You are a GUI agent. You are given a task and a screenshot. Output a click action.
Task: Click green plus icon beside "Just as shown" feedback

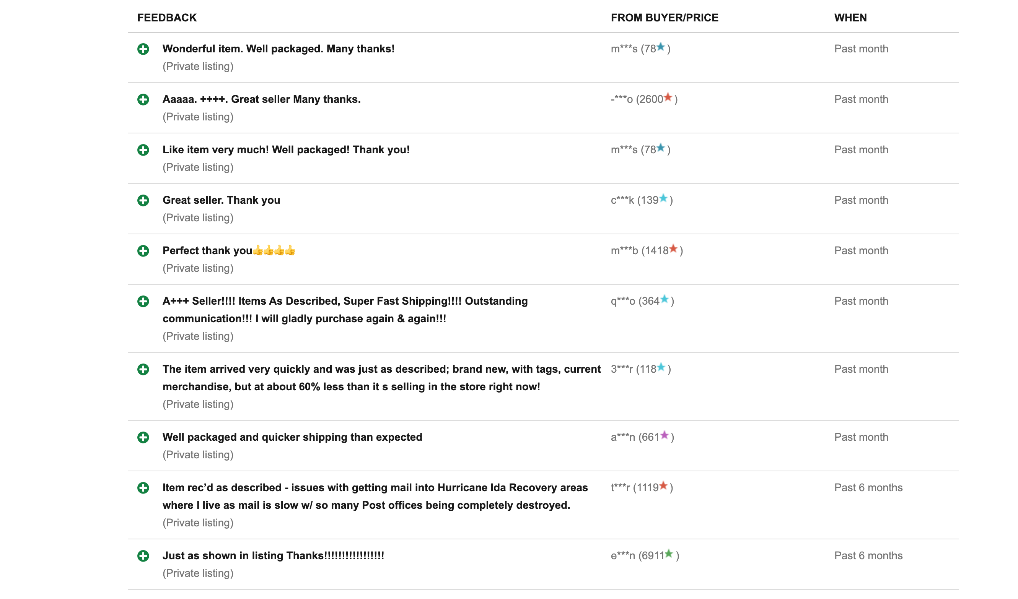click(143, 556)
